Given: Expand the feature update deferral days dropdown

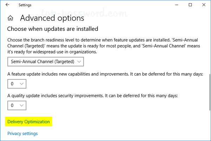Looking at the screenshot, I should pyautogui.click(x=17, y=84).
